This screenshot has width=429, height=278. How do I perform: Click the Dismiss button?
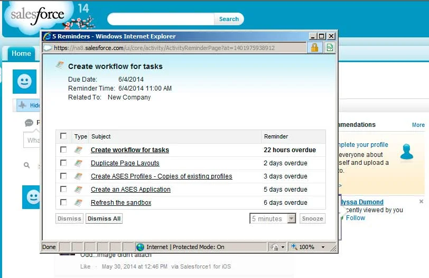point(69,219)
